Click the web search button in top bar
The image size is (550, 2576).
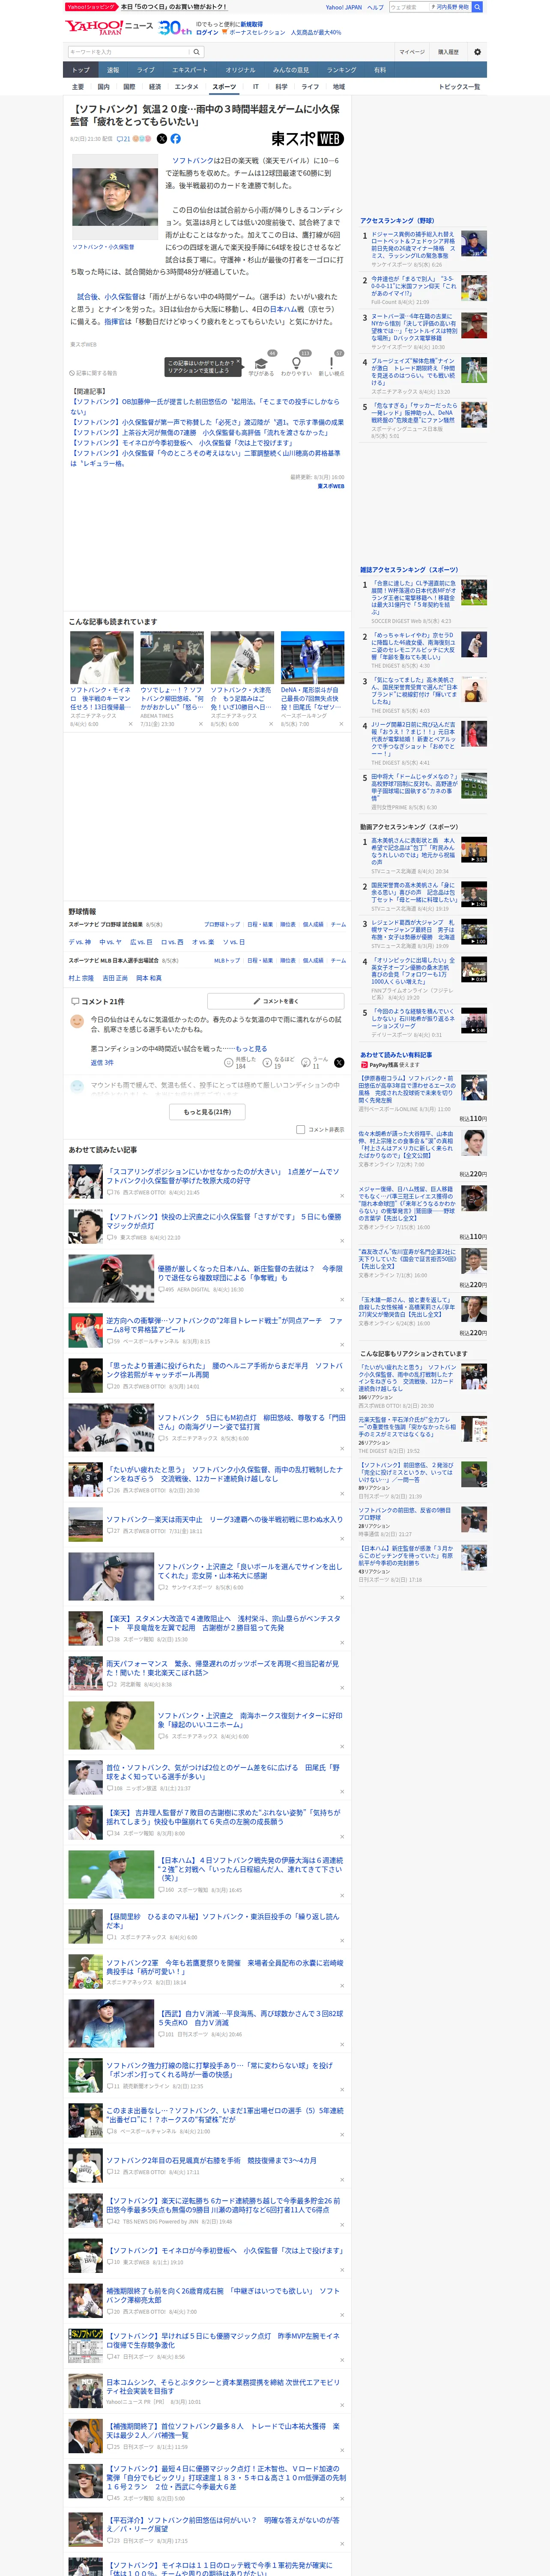point(477,7)
